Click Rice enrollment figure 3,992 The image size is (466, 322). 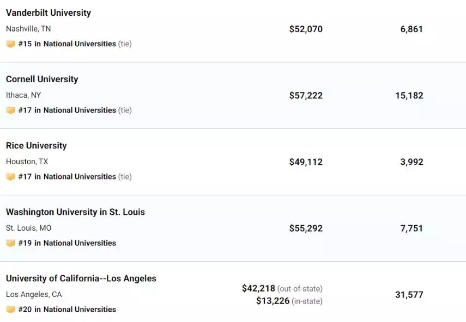pos(411,162)
